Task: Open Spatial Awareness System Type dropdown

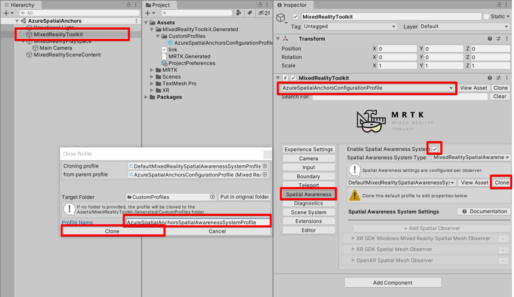Action: click(x=471, y=157)
